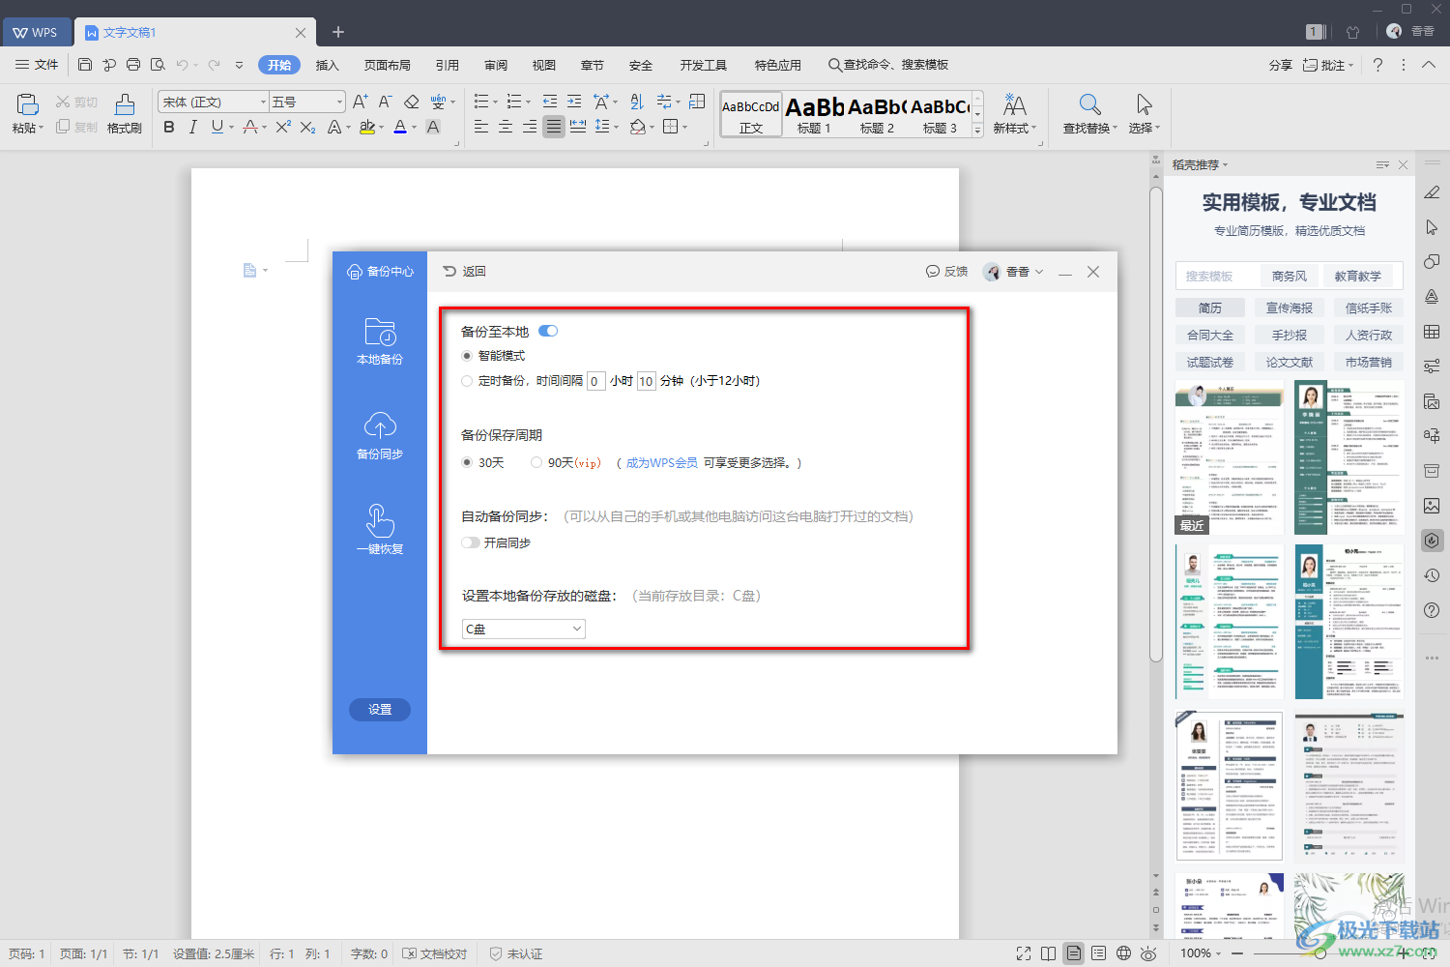Click the Bold formatting icon
Screen dimensions: 1450x967
click(169, 127)
